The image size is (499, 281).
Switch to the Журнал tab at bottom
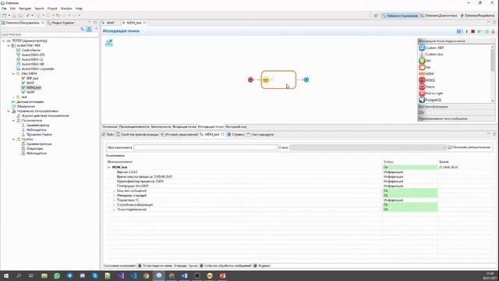(x=262, y=265)
